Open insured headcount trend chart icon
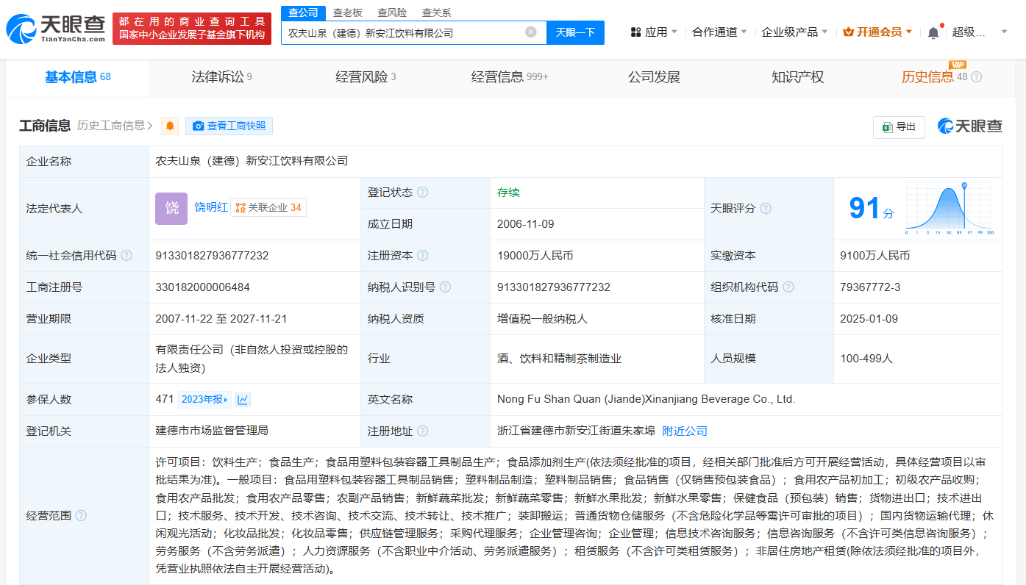 (243, 400)
